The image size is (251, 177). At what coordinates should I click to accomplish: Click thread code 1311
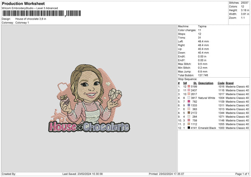[221, 106]
